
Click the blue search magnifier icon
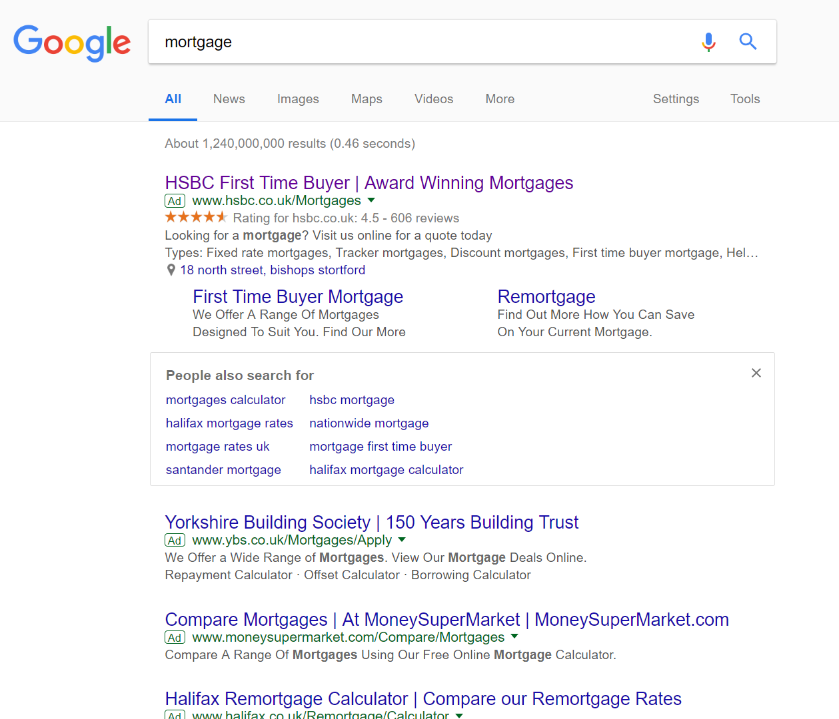(748, 41)
